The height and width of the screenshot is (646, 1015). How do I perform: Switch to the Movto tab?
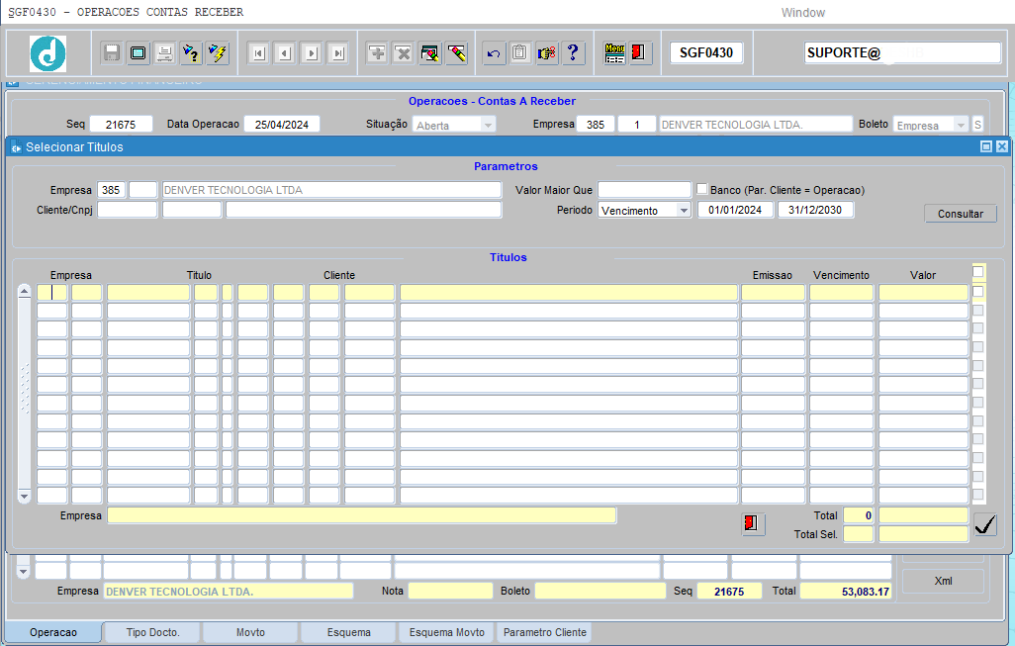250,632
